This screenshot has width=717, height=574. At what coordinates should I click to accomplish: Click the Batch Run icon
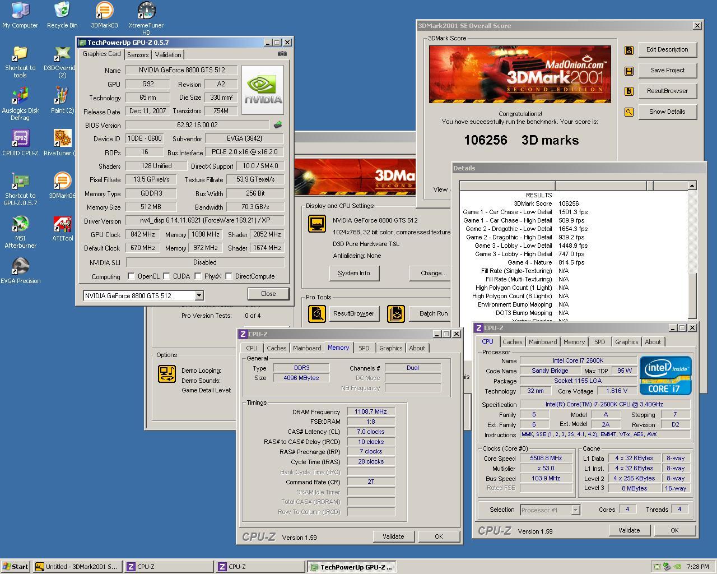[x=396, y=313]
